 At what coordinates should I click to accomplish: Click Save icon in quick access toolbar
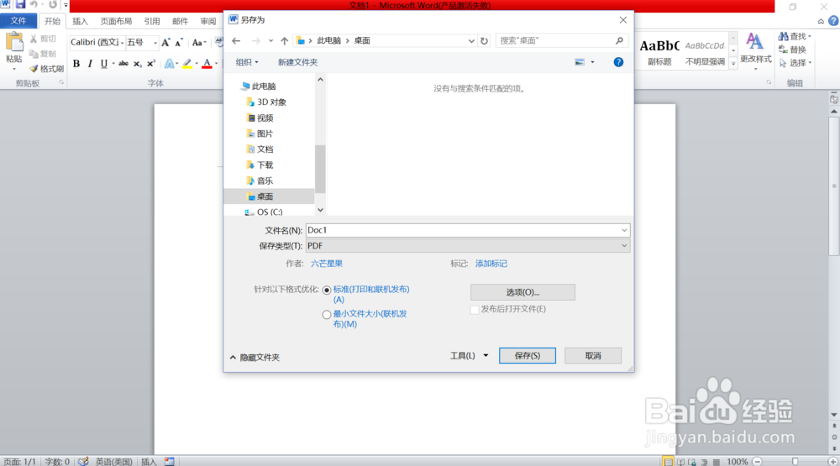click(x=20, y=5)
